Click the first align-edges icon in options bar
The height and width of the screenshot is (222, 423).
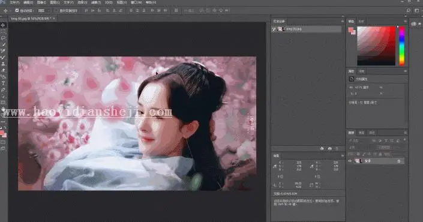[86, 11]
